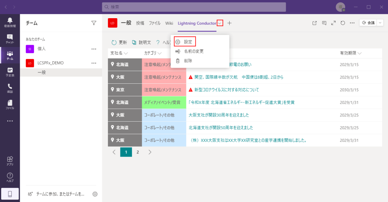This screenshot has width=388, height=202.
Task: Switch to the Wiki tab
Action: click(x=169, y=23)
